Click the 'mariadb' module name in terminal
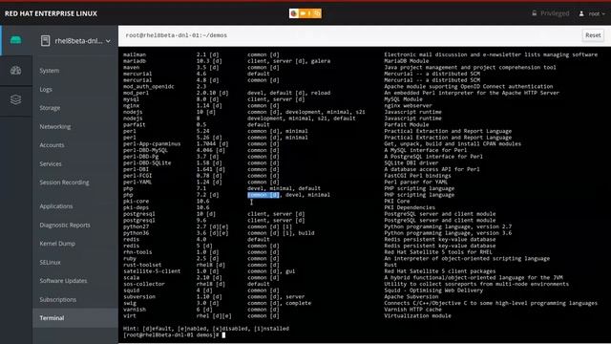This screenshot has width=611, height=344. 135,61
